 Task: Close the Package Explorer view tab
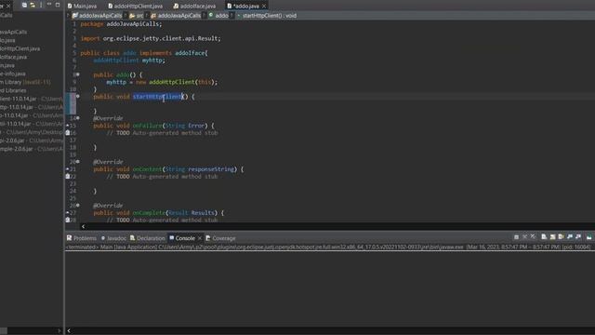8,7
